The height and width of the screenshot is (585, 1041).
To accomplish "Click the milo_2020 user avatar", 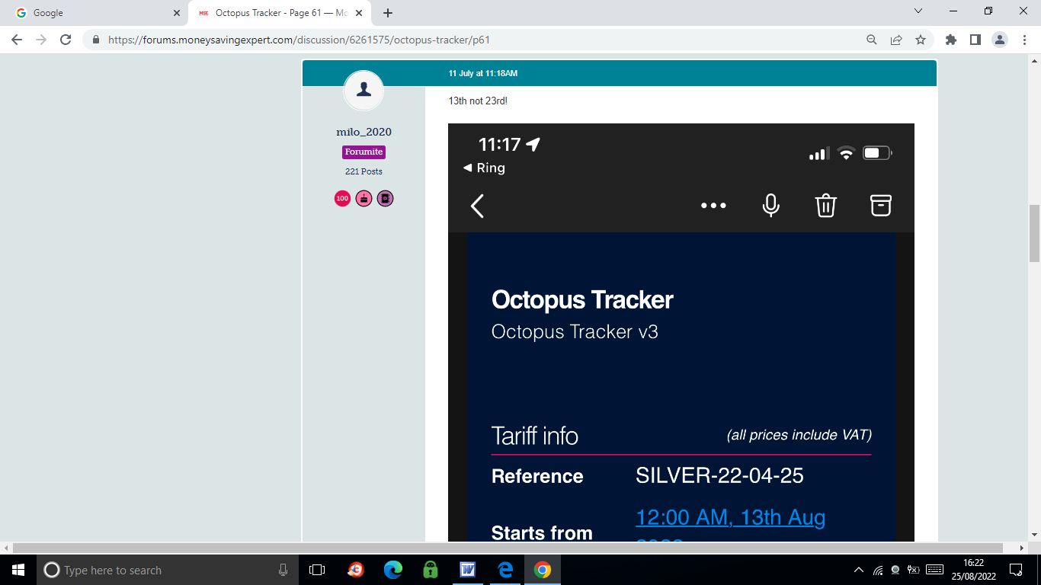I will point(364,91).
